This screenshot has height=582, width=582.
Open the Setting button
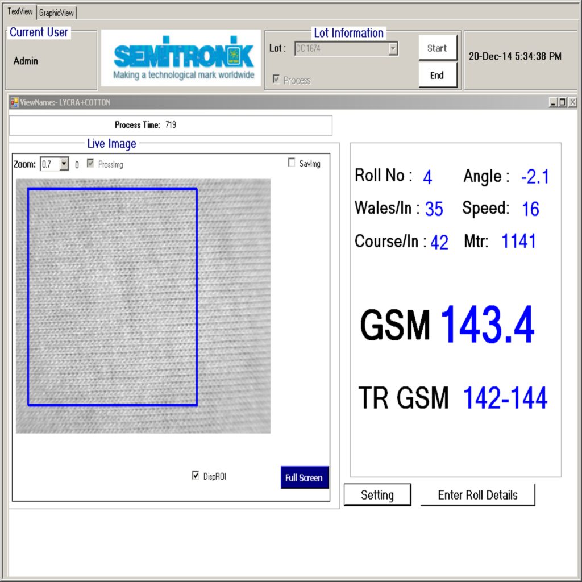tap(377, 495)
